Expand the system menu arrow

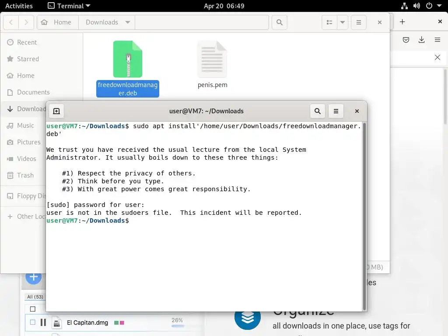(439, 6)
